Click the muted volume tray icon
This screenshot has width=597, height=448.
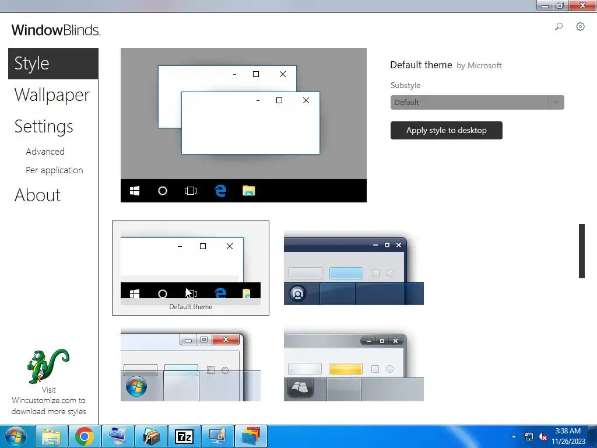click(543, 436)
